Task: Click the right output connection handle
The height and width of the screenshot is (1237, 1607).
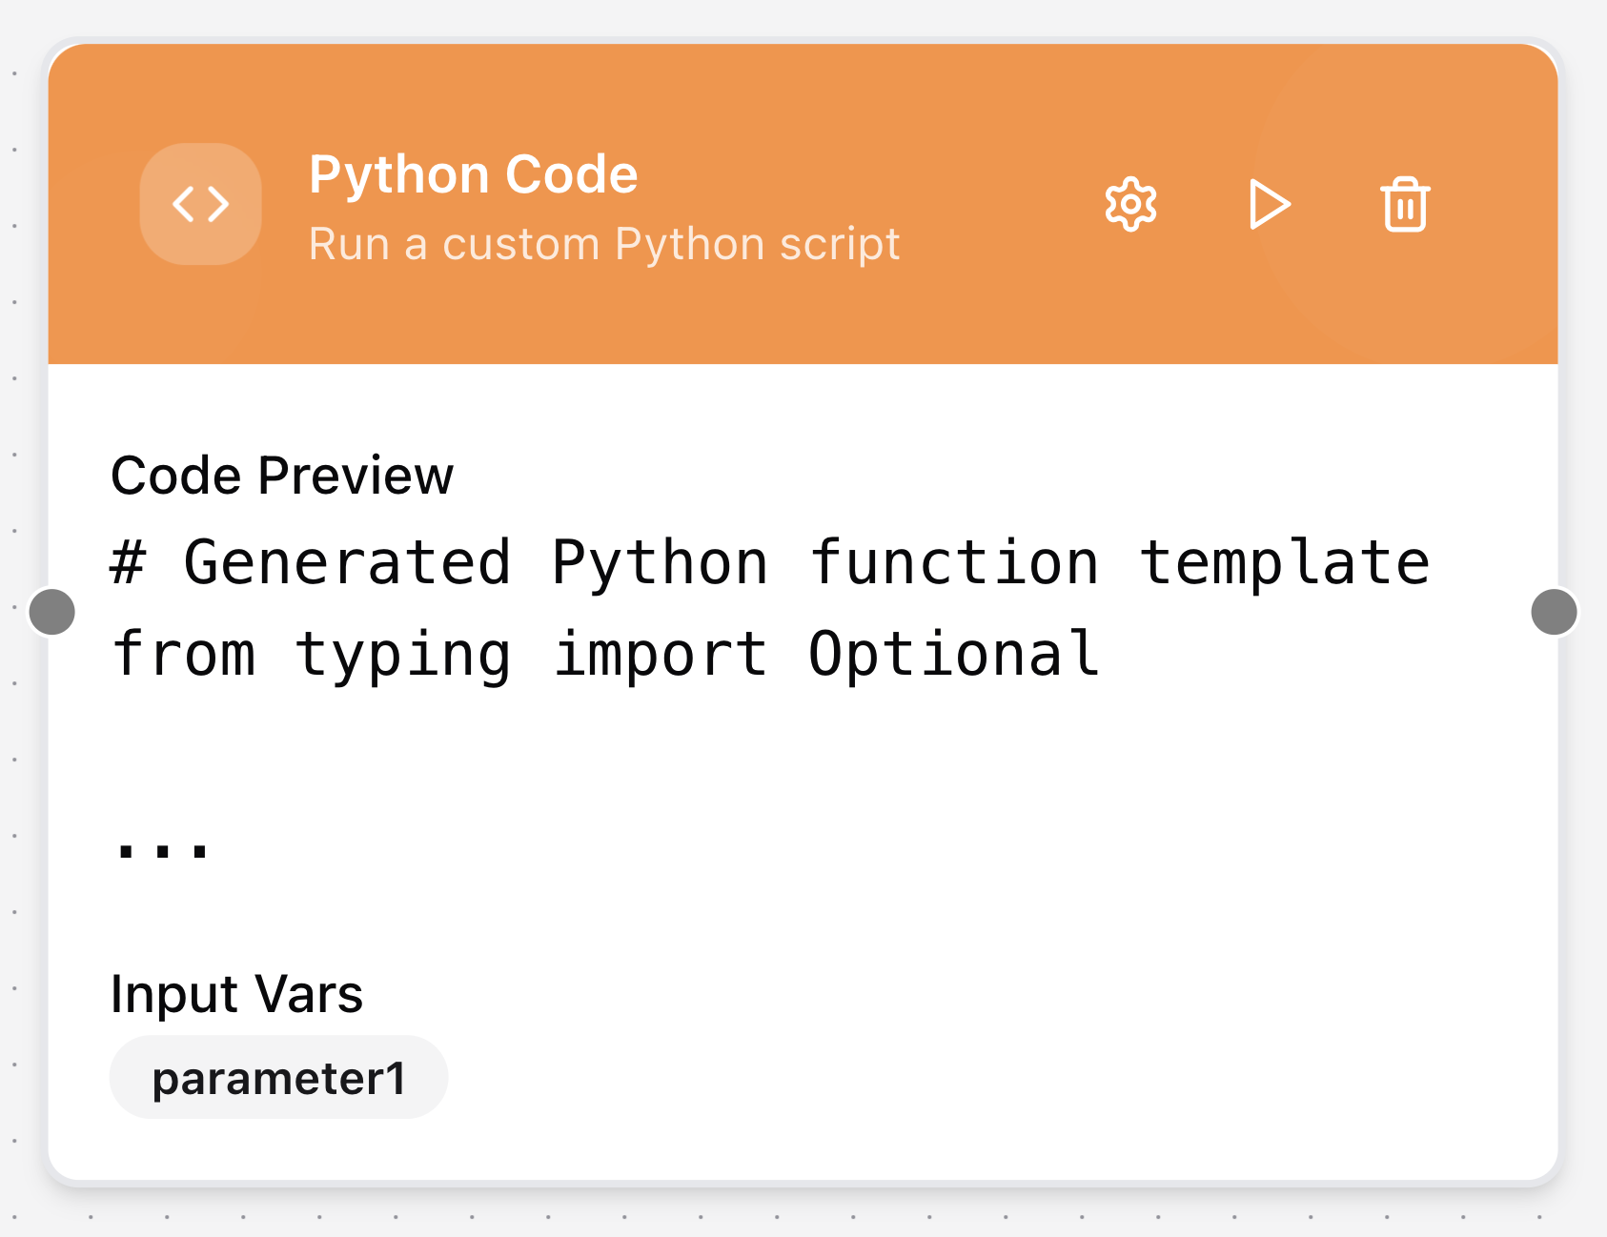Action: pyautogui.click(x=1554, y=611)
